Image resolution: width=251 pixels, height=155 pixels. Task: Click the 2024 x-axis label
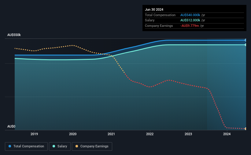(227, 134)
